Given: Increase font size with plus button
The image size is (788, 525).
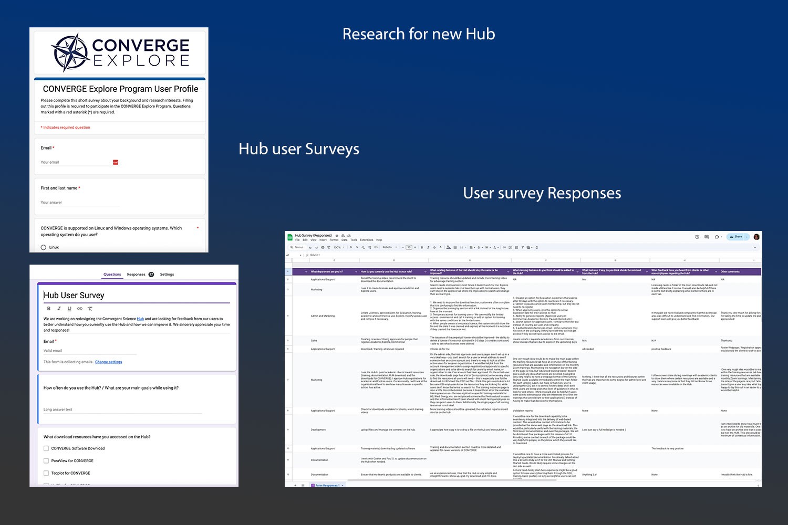Looking at the screenshot, I should (415, 247).
